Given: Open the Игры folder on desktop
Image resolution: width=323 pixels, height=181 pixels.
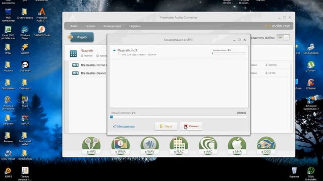Looking at the screenshot, I should click(x=8, y=49).
